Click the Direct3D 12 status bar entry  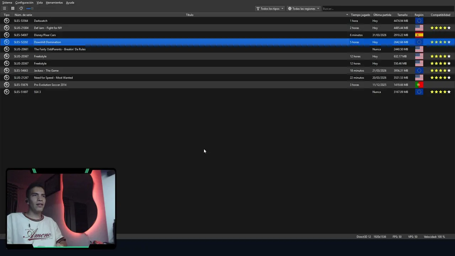click(364, 237)
